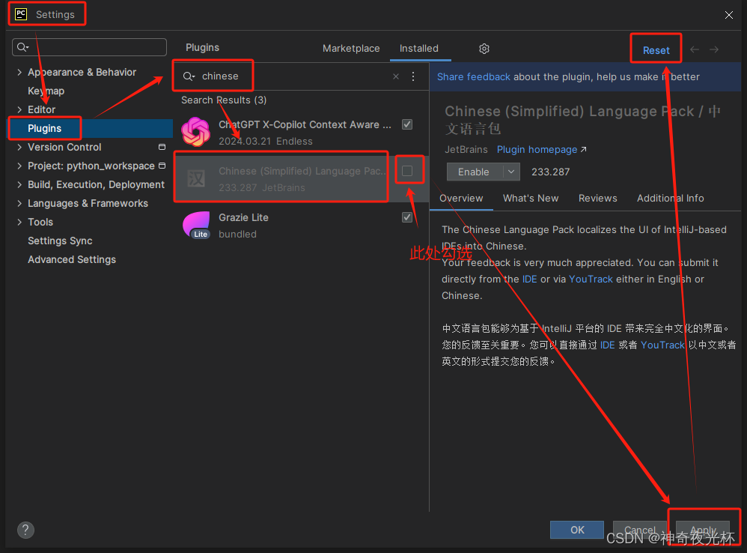This screenshot has width=747, height=553.
Task: Expand Appearance & Behavior section
Action: pos(19,72)
